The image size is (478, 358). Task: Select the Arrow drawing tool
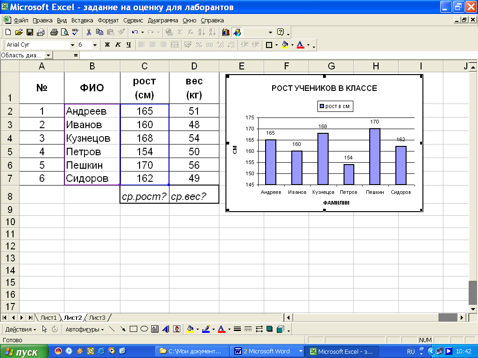tap(123, 329)
